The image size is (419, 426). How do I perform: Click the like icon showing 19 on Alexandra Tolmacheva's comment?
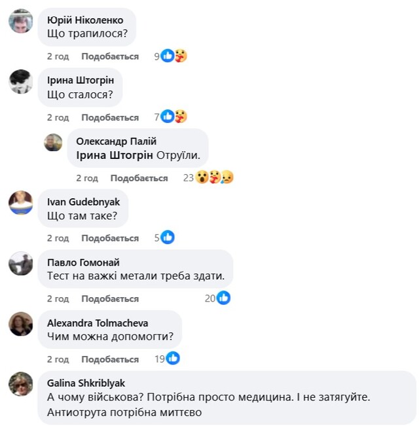pos(173,358)
